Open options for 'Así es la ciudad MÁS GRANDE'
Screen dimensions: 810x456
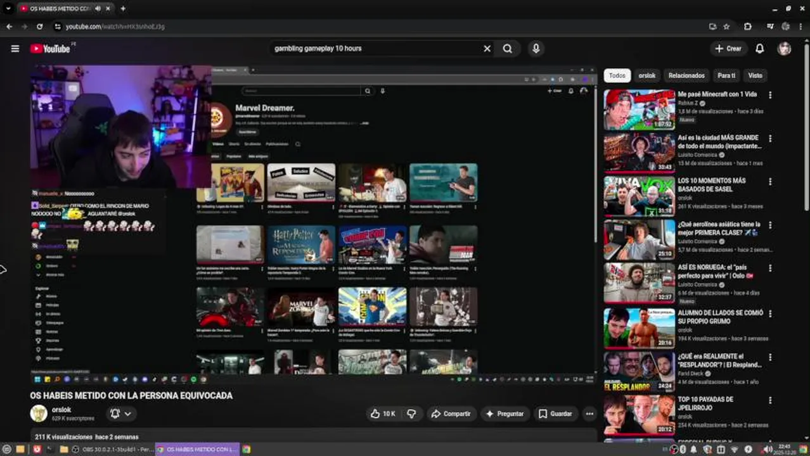point(770,138)
